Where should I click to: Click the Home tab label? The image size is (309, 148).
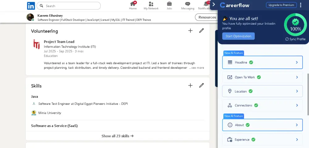pyautogui.click(x=133, y=8)
